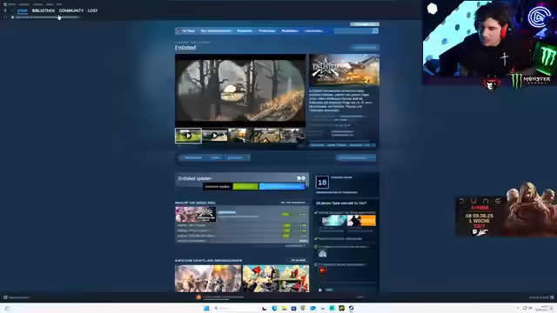Select the second video thumbnail
The image size is (557, 313).
pos(215,136)
